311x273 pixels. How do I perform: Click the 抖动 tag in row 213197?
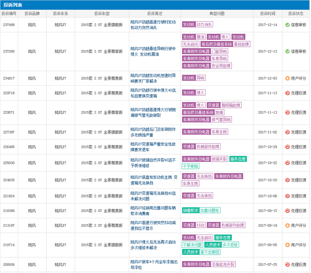(x=200, y=225)
